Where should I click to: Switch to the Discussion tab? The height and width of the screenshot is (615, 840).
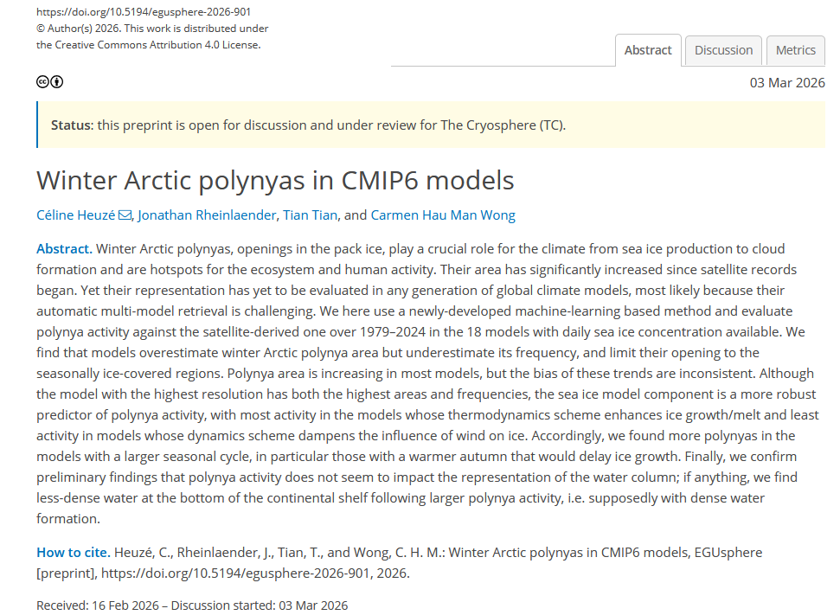tap(723, 50)
